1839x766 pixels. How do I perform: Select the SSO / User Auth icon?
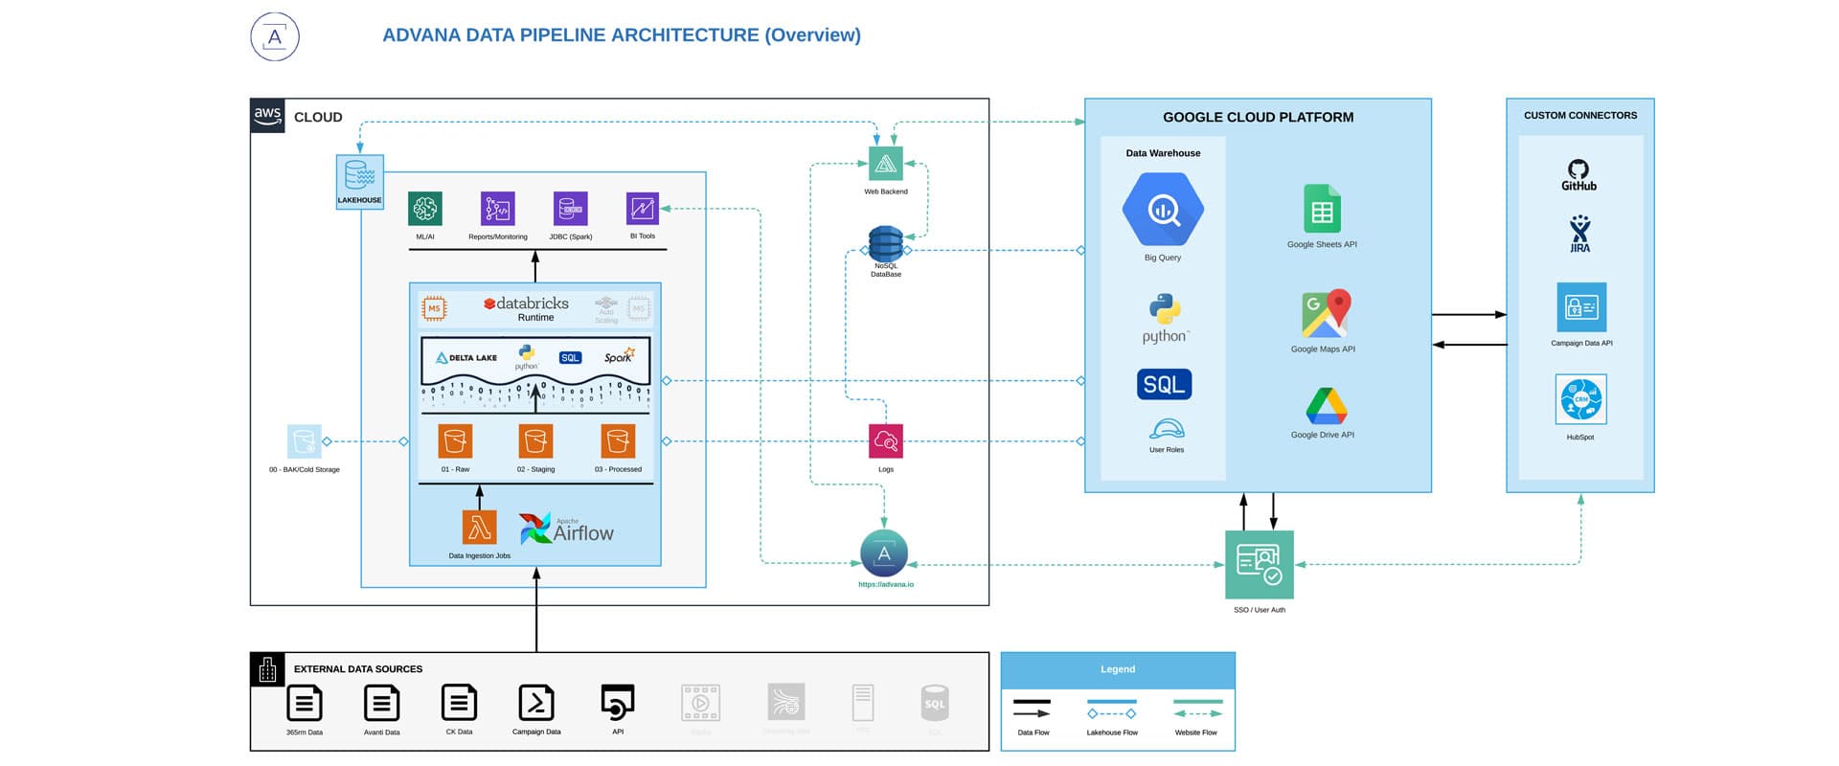point(1260,565)
